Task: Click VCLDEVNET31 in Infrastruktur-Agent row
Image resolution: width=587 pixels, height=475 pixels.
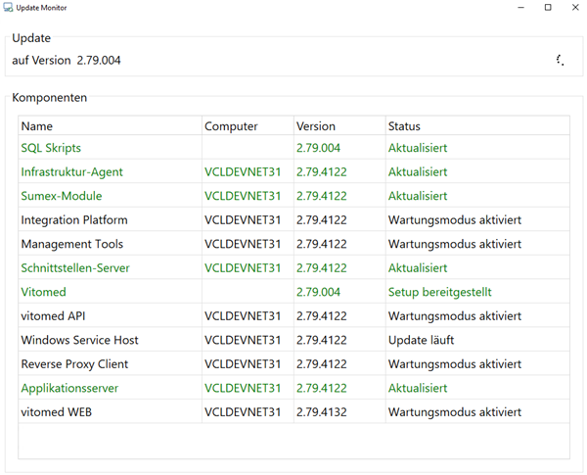Action: [243, 171]
